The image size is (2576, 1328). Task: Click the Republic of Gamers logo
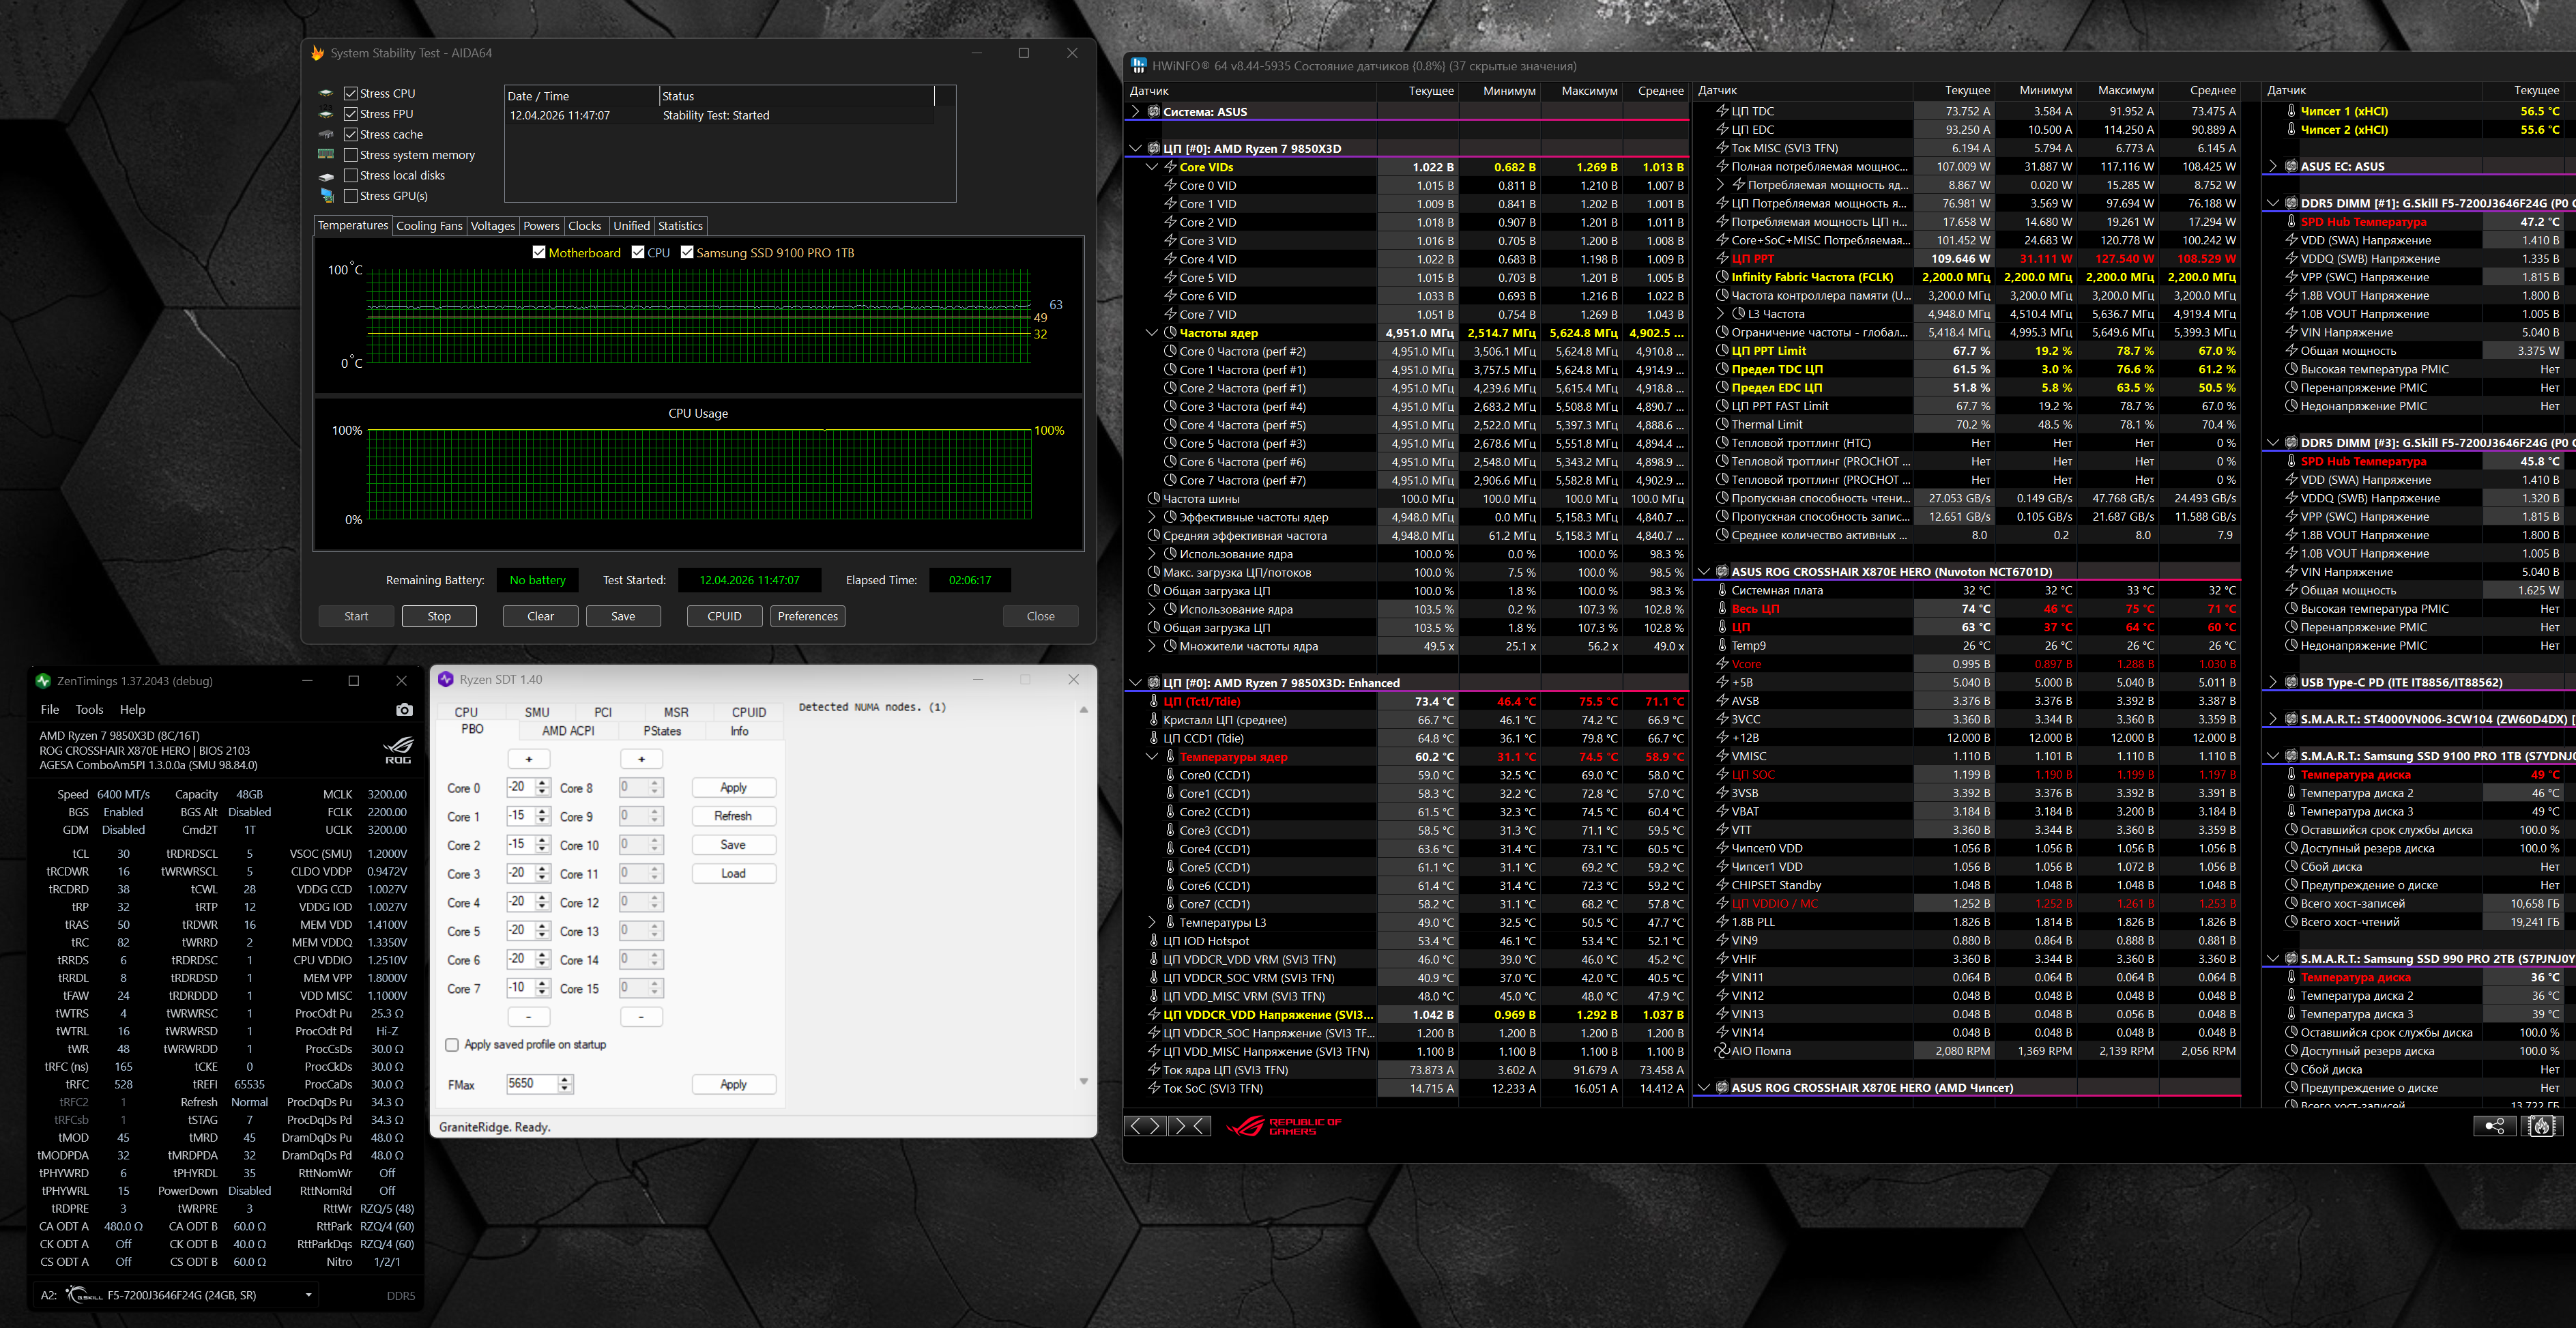[x=1284, y=1126]
